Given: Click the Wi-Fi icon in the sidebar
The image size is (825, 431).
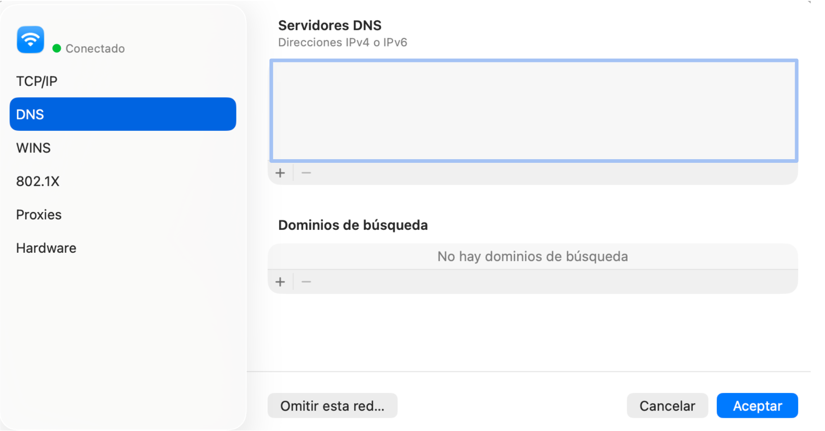Looking at the screenshot, I should 30,39.
